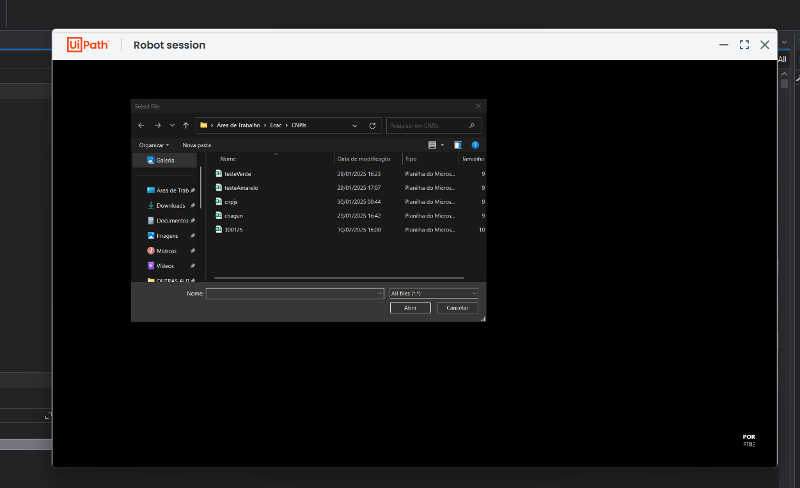
Task: Click the Up one level arrow
Action: click(x=185, y=125)
